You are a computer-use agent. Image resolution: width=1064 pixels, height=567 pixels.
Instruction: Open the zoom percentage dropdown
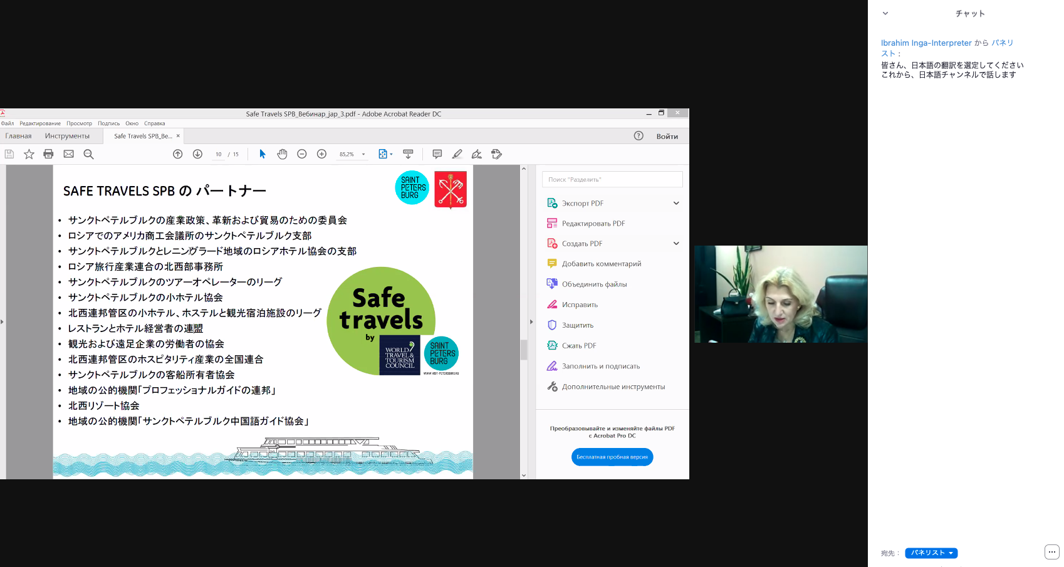click(363, 154)
